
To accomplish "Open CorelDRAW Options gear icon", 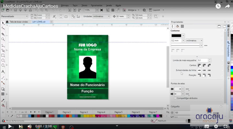I will point(144,10).
